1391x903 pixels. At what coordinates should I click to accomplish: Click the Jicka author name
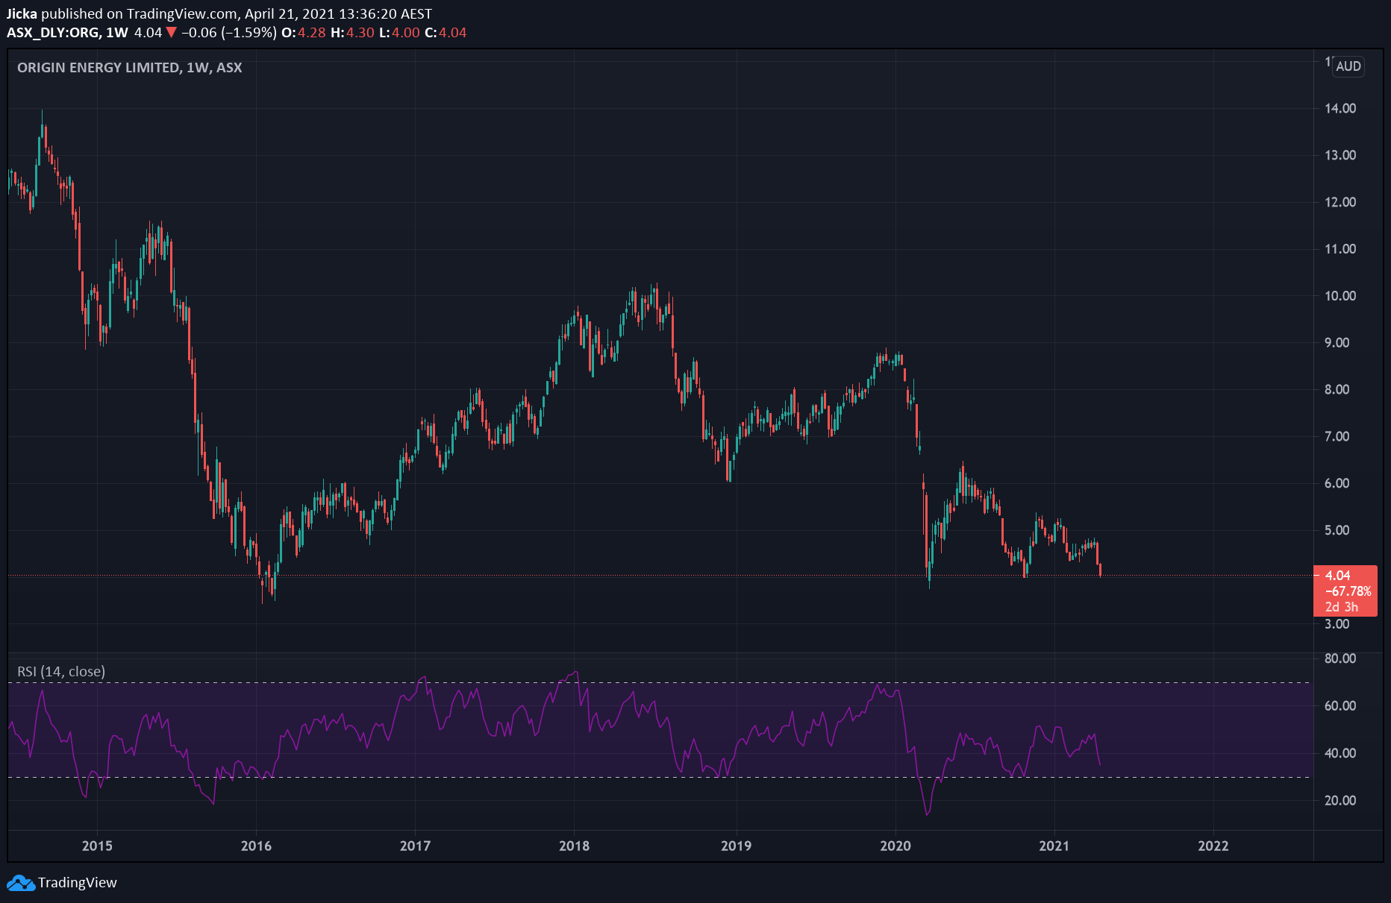(22, 14)
